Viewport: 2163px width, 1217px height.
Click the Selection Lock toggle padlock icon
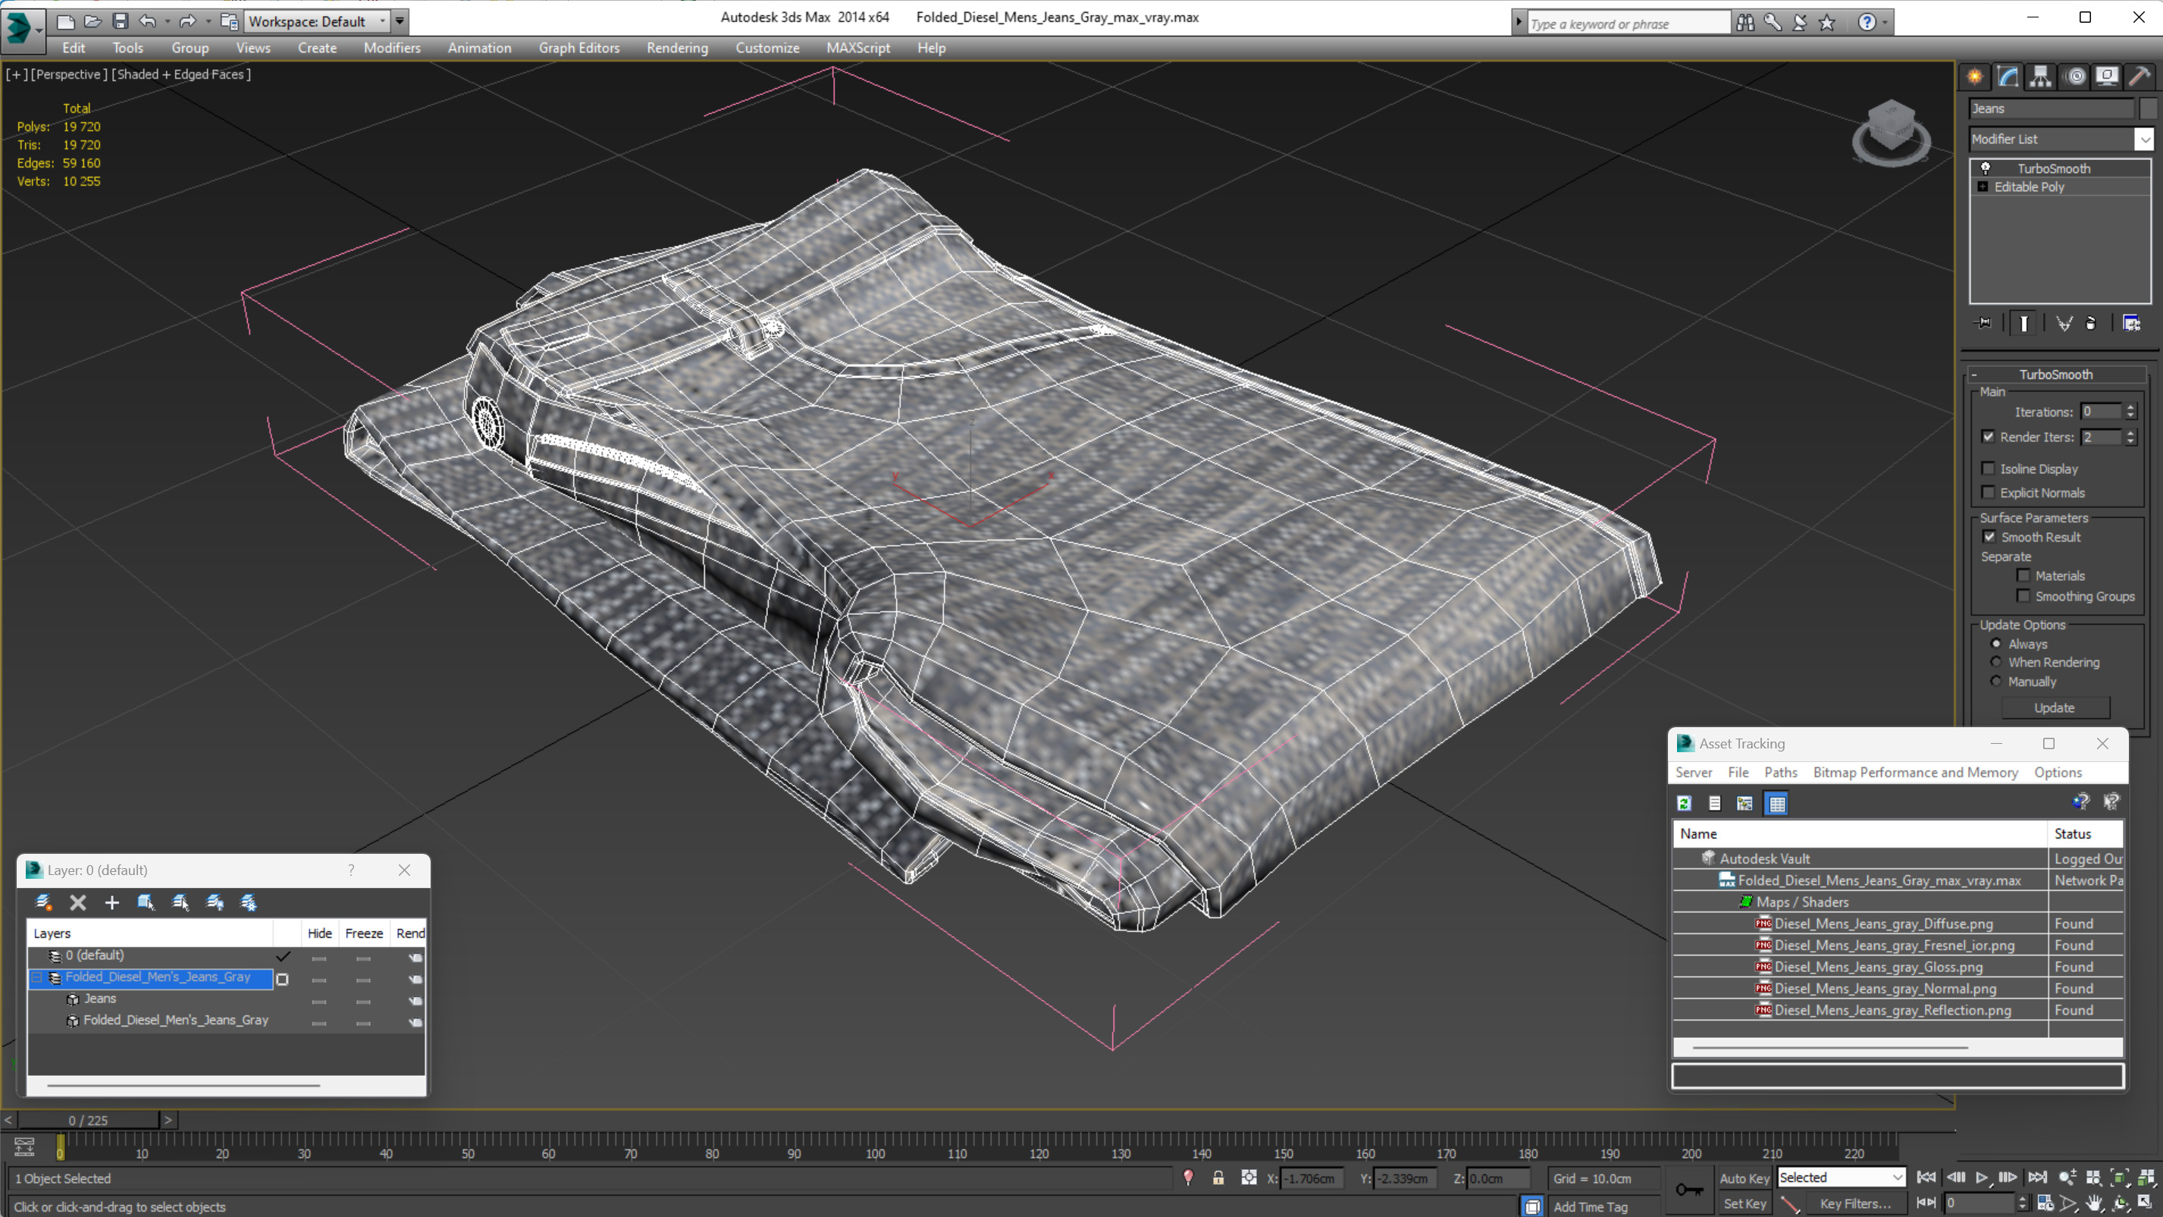[1218, 1178]
